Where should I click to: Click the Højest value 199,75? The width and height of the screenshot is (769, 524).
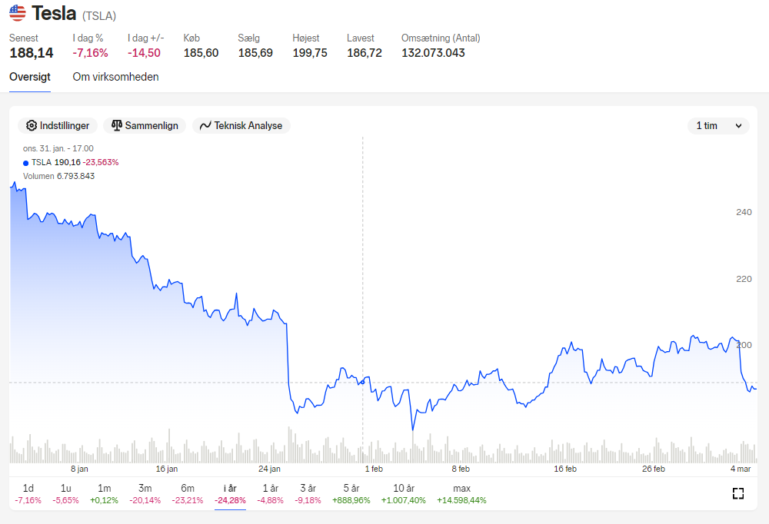[x=310, y=53]
